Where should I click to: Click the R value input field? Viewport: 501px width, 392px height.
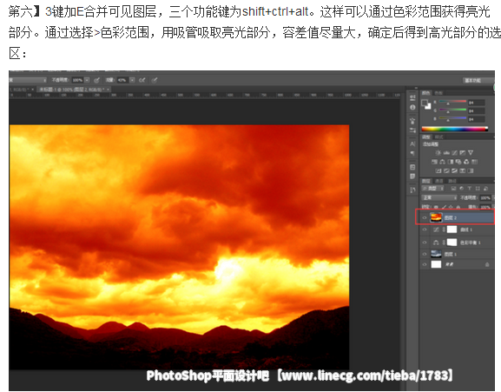(x=477, y=103)
